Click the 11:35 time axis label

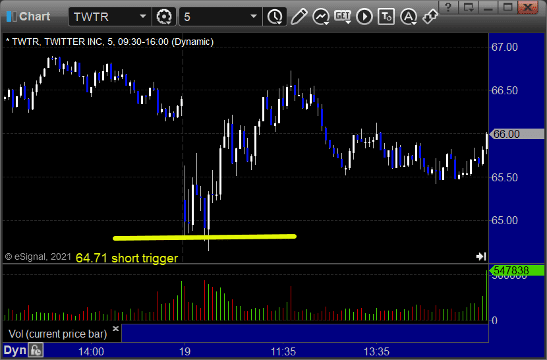click(x=283, y=351)
